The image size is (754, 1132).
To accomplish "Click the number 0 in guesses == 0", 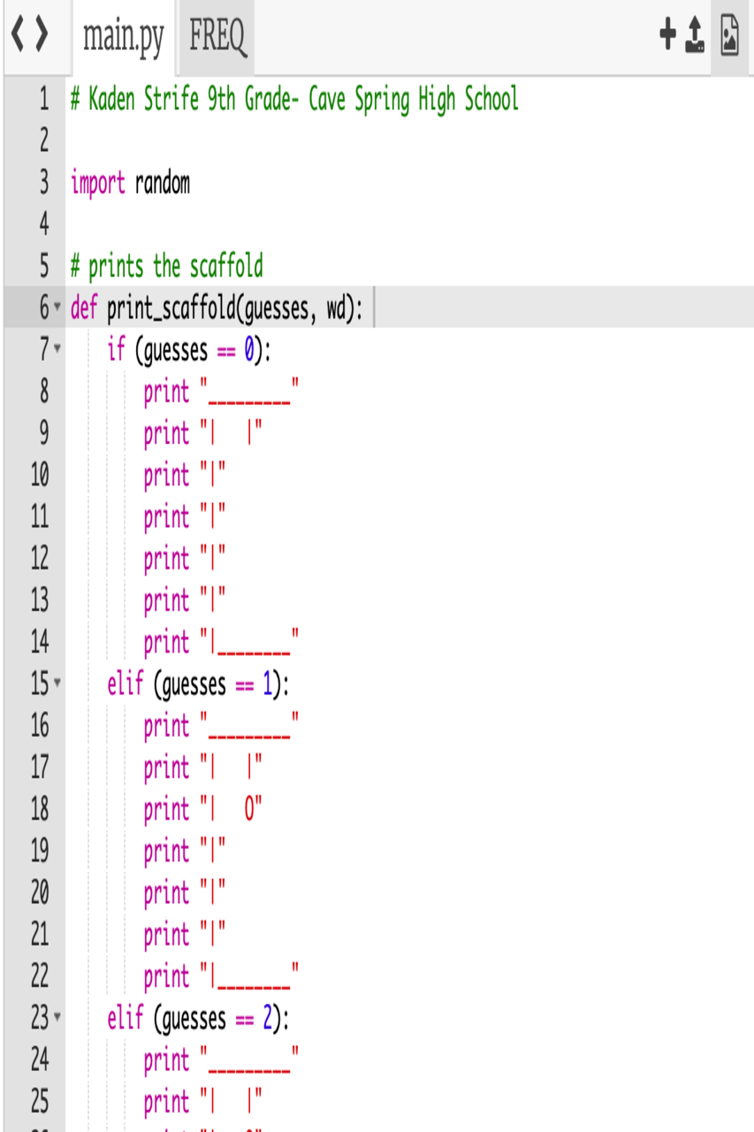I will [x=250, y=350].
